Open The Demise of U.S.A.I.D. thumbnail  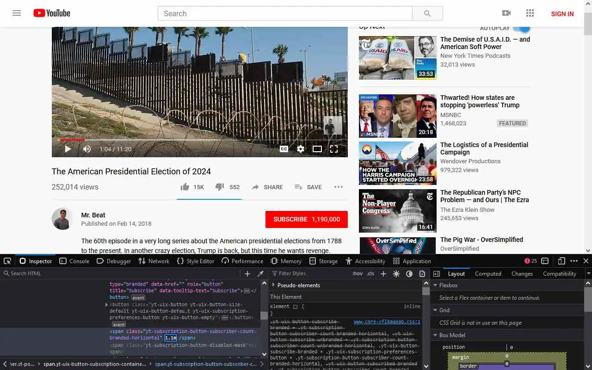pos(398,58)
